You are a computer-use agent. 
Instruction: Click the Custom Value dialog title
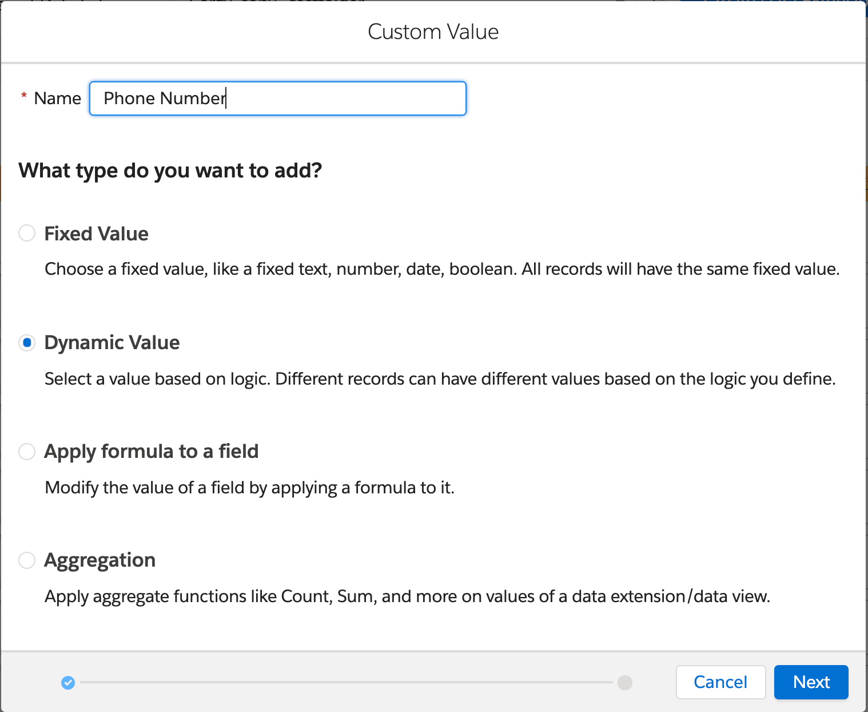coord(433,31)
